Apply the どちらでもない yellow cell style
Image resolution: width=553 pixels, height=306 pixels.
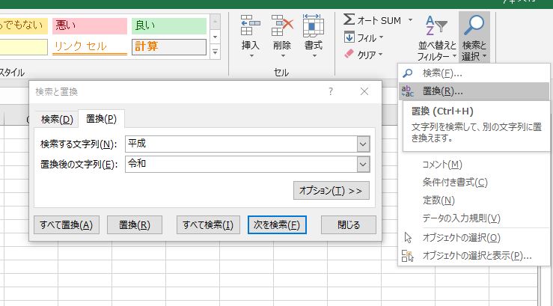[x=24, y=26]
